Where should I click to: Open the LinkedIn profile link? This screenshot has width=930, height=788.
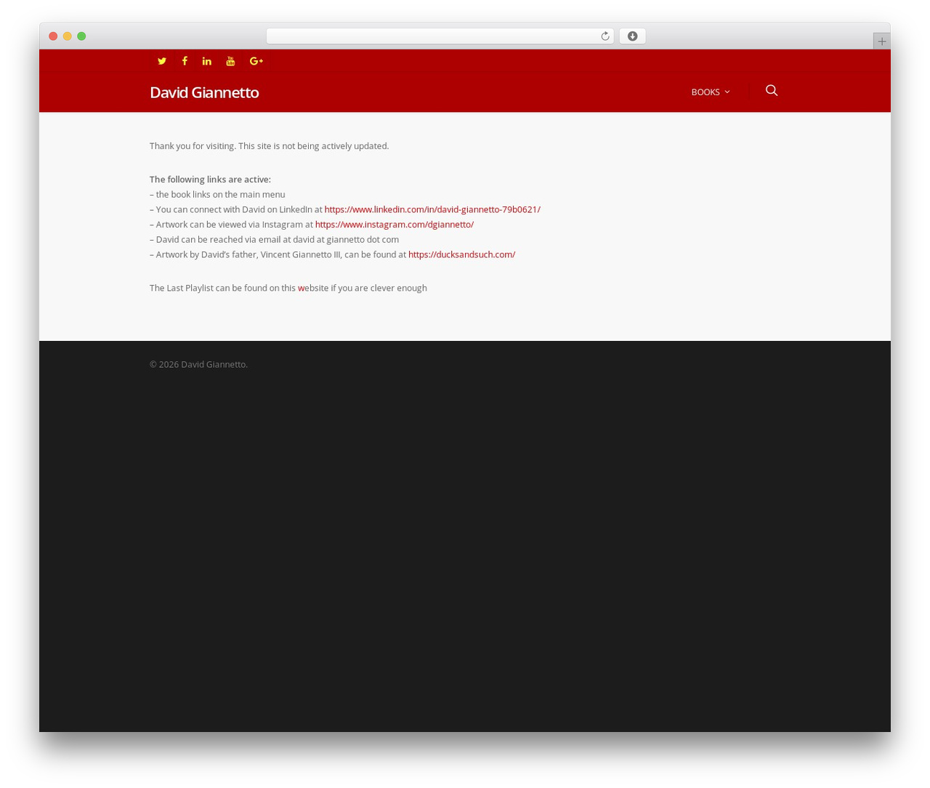(432, 209)
